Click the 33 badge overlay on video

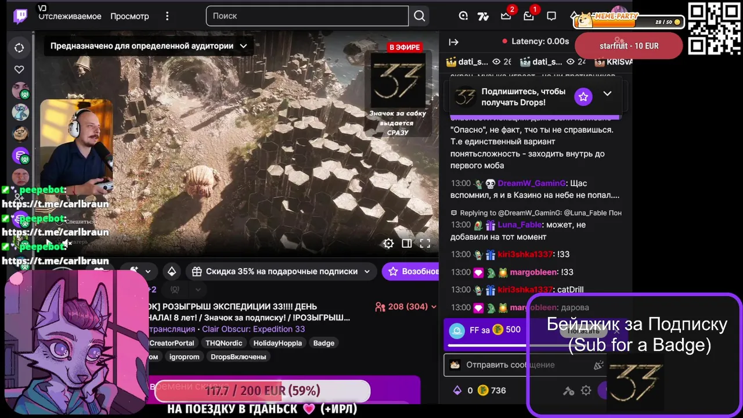398,81
